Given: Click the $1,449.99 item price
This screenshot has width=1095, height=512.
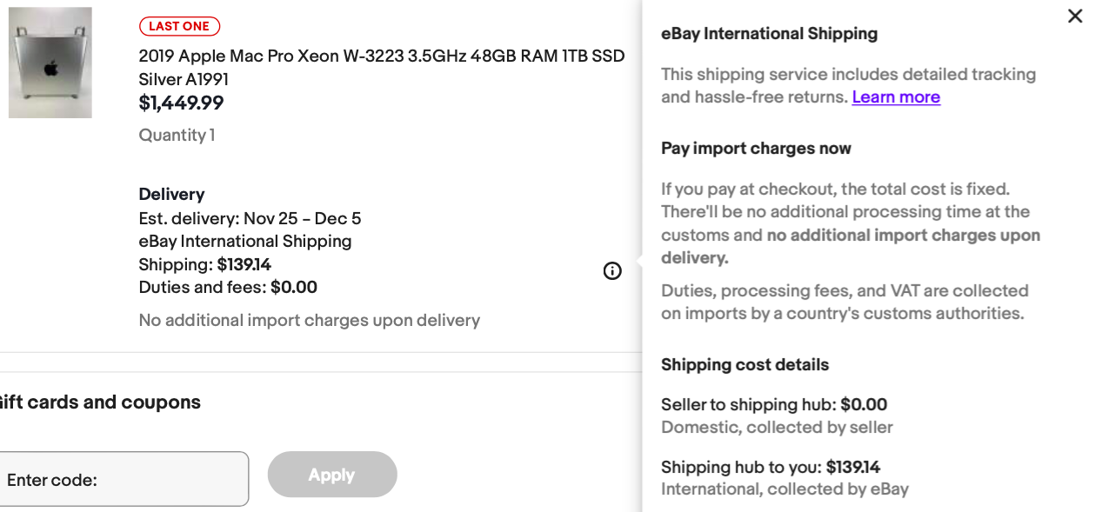Looking at the screenshot, I should 181,103.
